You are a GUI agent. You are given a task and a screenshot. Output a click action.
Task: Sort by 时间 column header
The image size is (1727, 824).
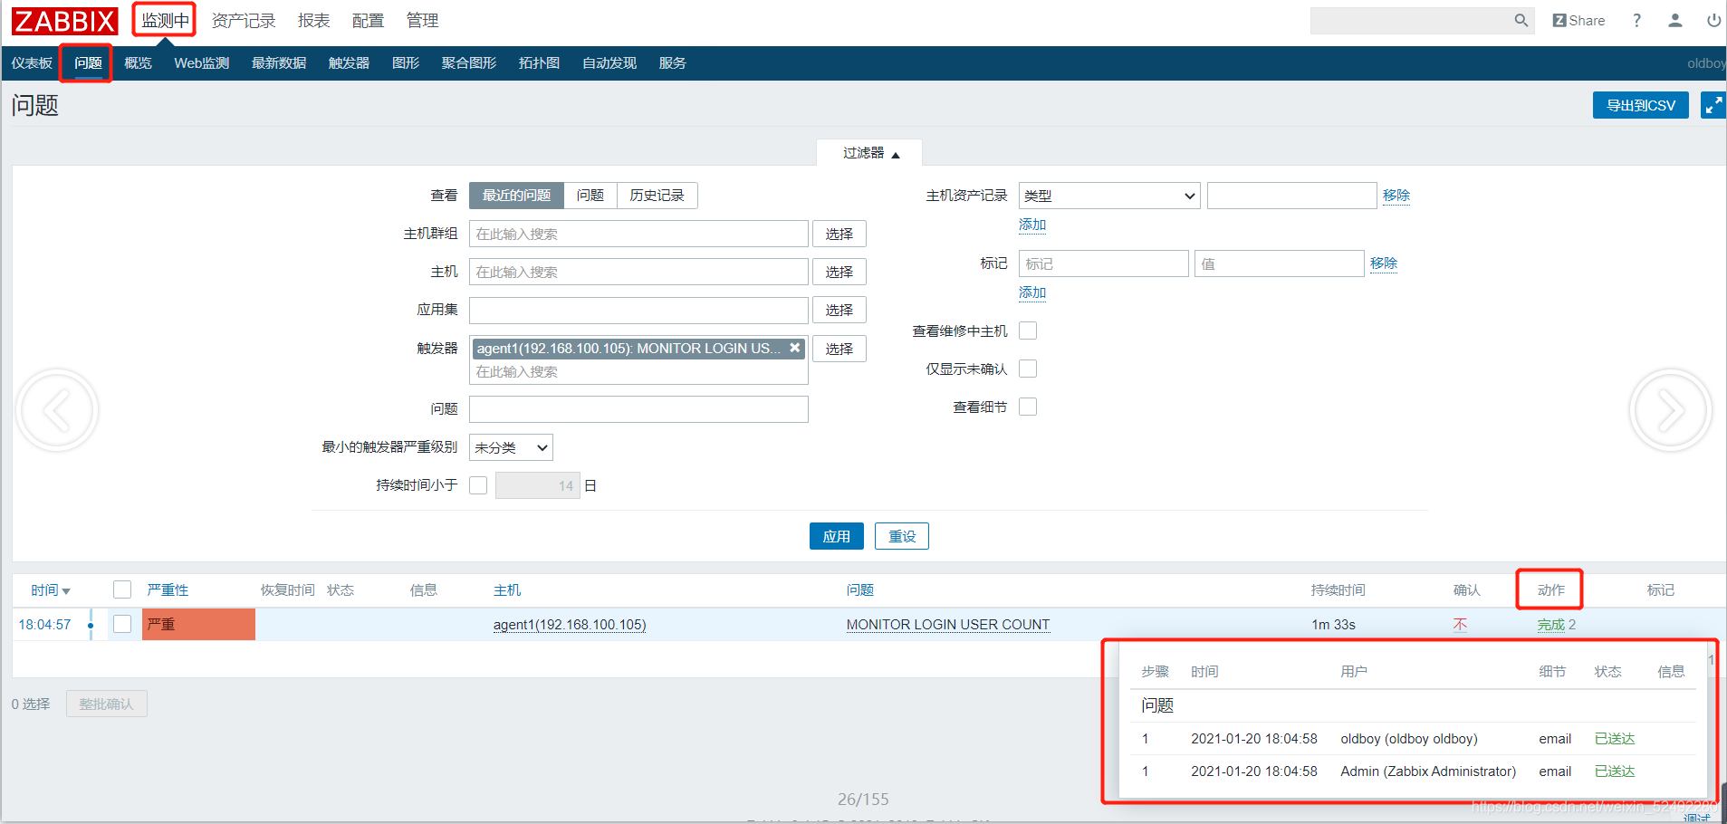pos(51,590)
